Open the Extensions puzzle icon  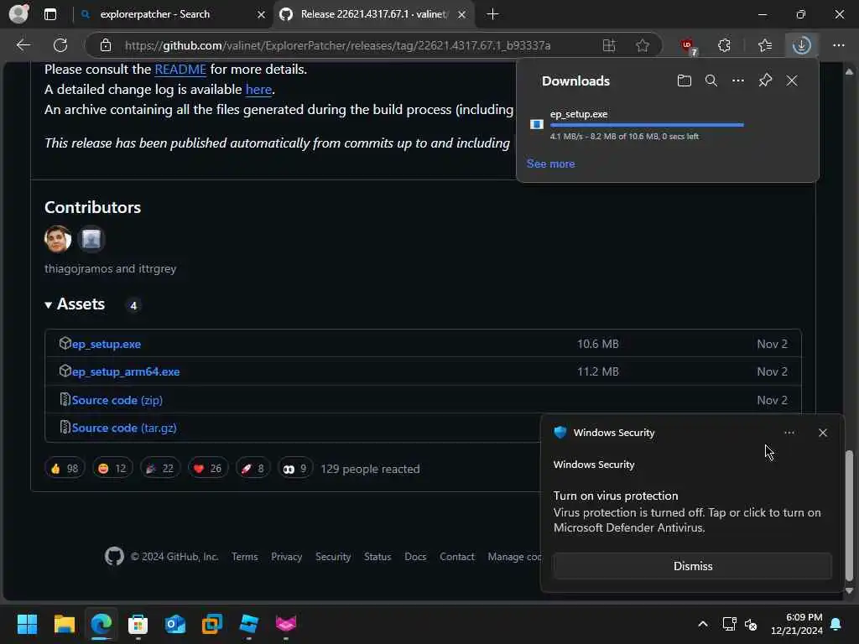[724, 45]
